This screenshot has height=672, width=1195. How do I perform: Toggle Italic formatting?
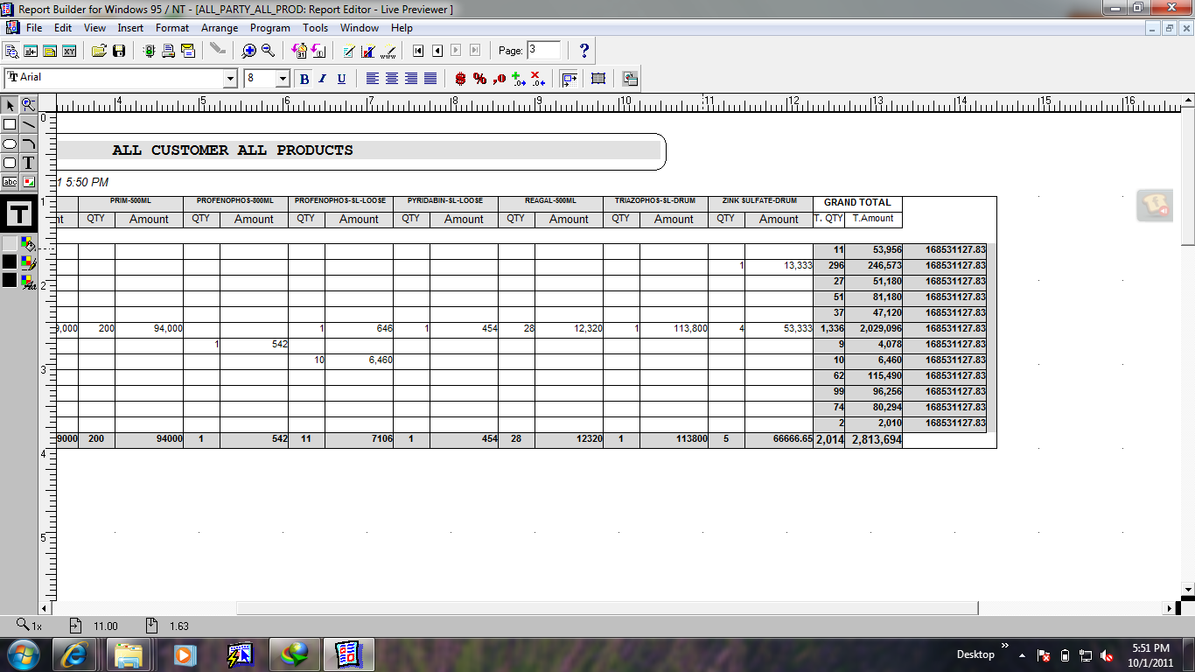(322, 79)
